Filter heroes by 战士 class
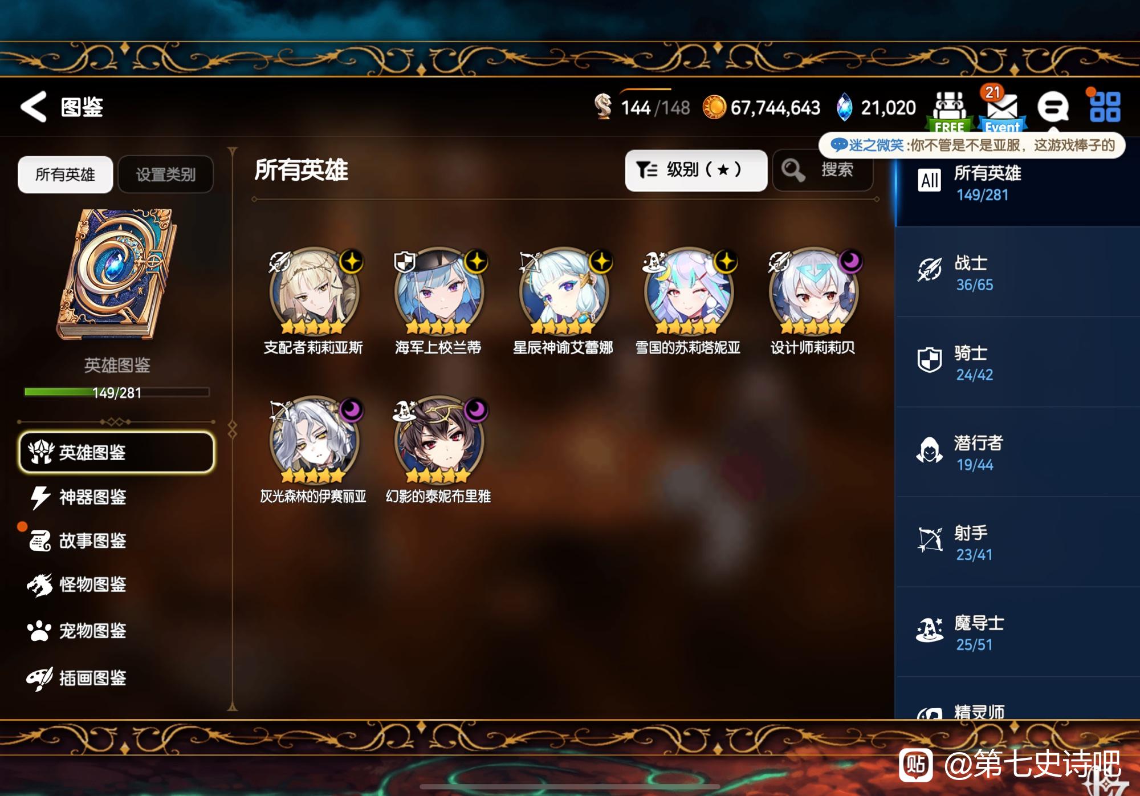This screenshot has width=1140, height=796. [1018, 273]
